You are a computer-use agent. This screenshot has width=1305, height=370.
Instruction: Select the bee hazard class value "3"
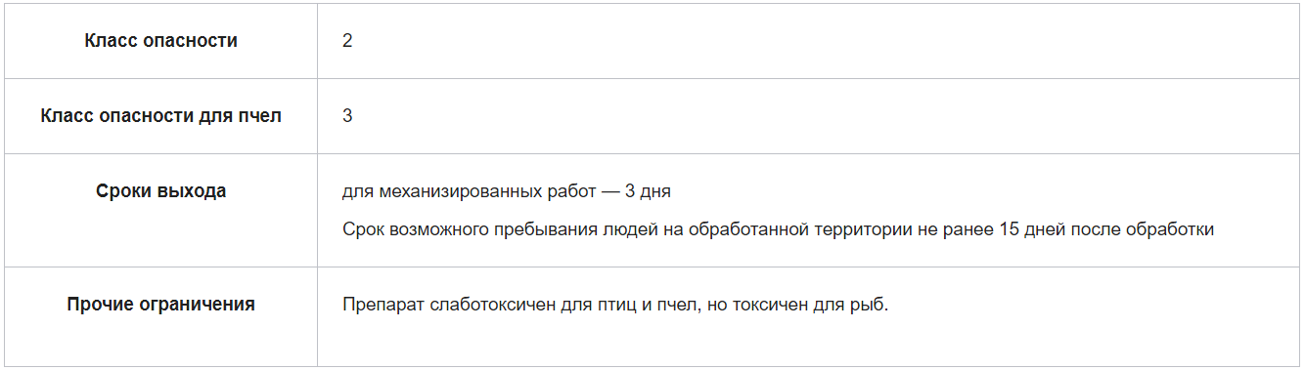click(347, 116)
